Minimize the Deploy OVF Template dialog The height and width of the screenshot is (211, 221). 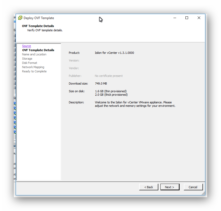click(x=175, y=18)
